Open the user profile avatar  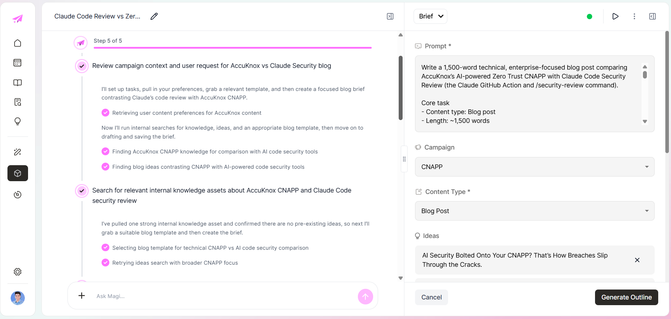click(18, 298)
